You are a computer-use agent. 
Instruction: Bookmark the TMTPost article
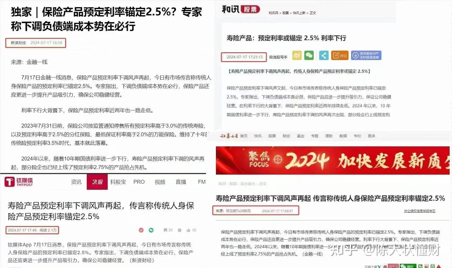[x=165, y=230]
